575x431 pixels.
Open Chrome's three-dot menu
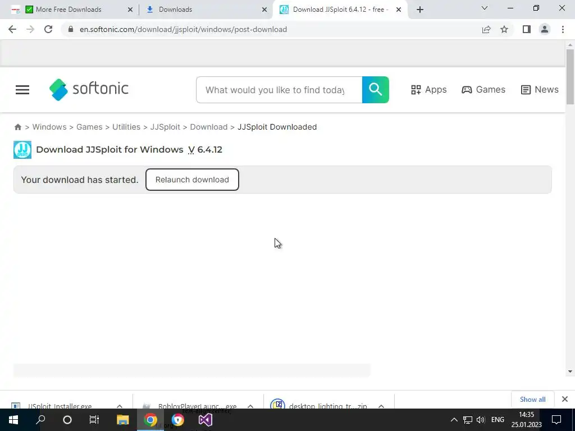pyautogui.click(x=563, y=29)
